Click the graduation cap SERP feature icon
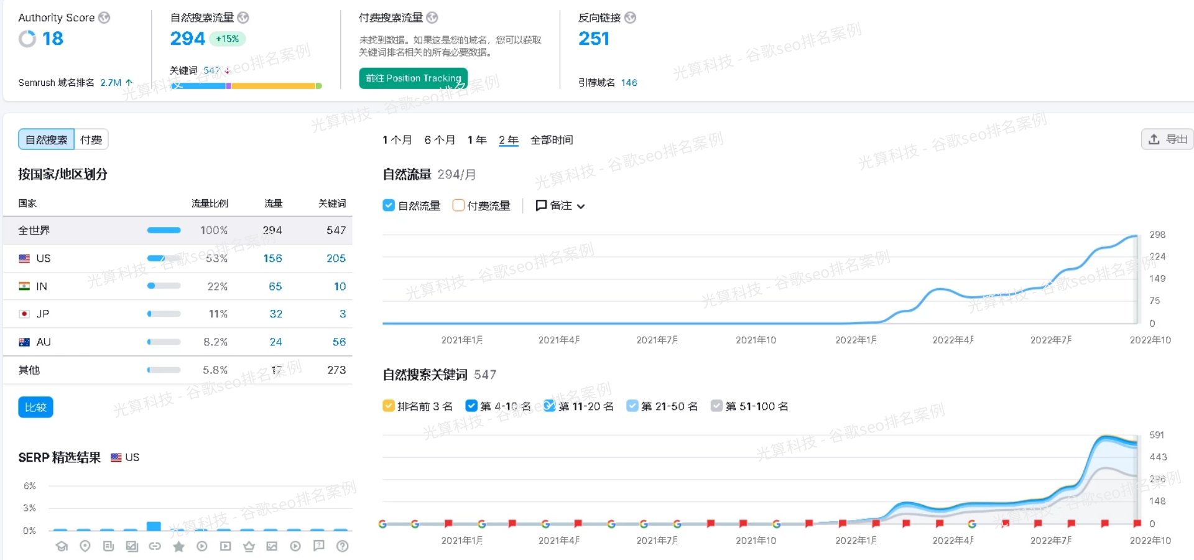Viewport: 1194px width, 560px height. (x=62, y=546)
